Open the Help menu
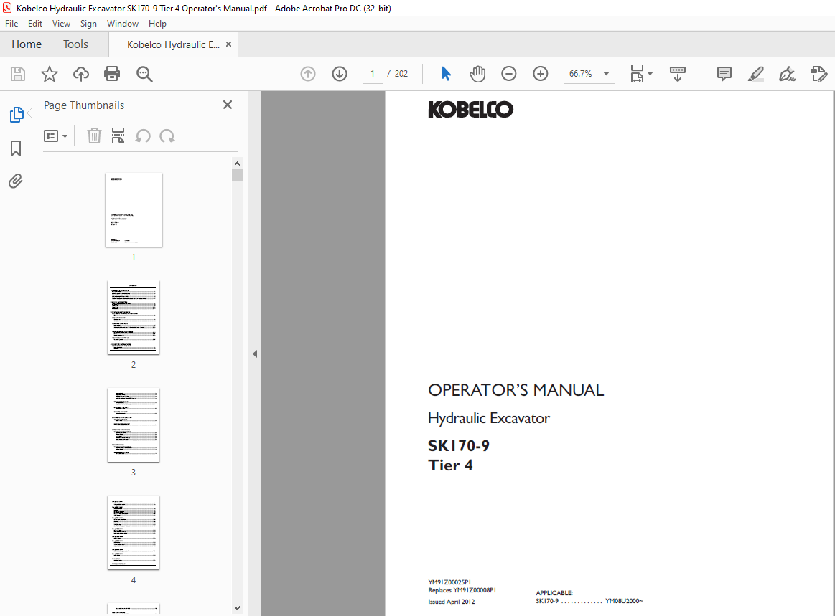Screen dimensions: 835x616 pyautogui.click(x=158, y=24)
